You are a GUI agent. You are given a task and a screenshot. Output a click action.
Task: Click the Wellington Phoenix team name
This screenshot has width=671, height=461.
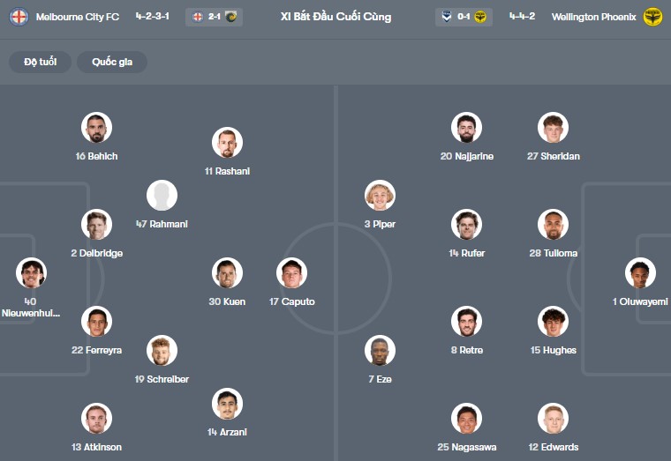593,17
